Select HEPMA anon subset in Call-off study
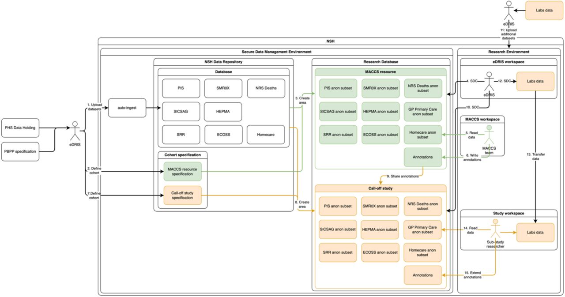 (380, 229)
